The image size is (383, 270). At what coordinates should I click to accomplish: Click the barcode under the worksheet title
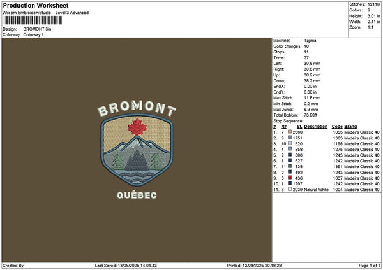(x=33, y=20)
